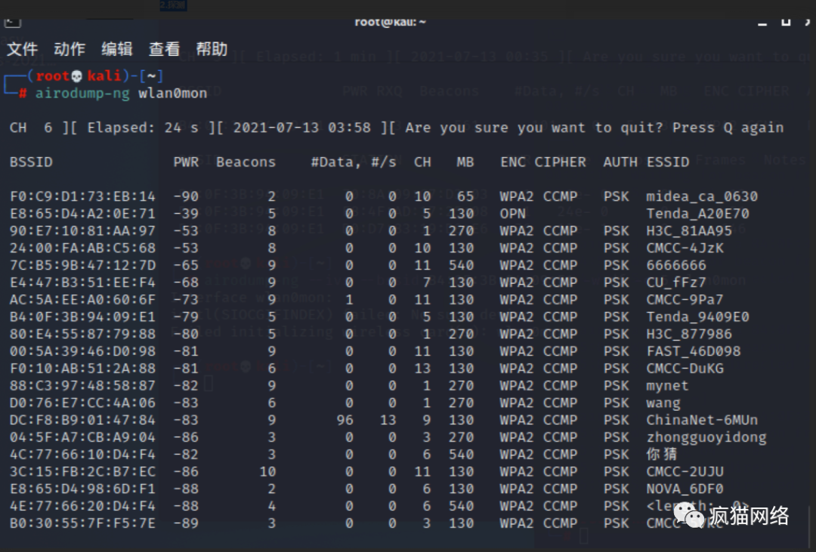Open the 帮助 menu
The image size is (816, 552).
(x=212, y=49)
